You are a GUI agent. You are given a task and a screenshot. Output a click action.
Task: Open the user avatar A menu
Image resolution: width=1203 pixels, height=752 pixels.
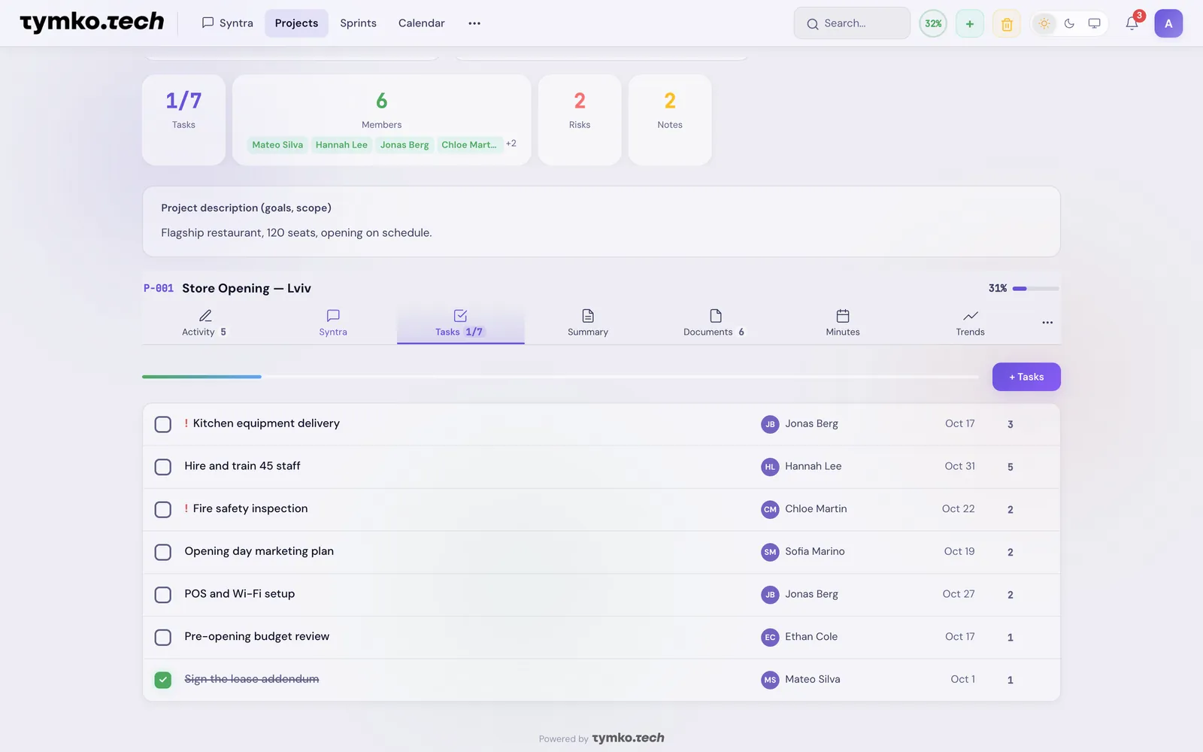click(1168, 23)
